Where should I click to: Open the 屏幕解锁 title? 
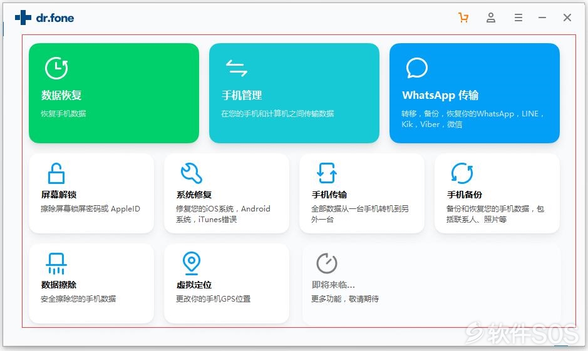[x=59, y=195]
